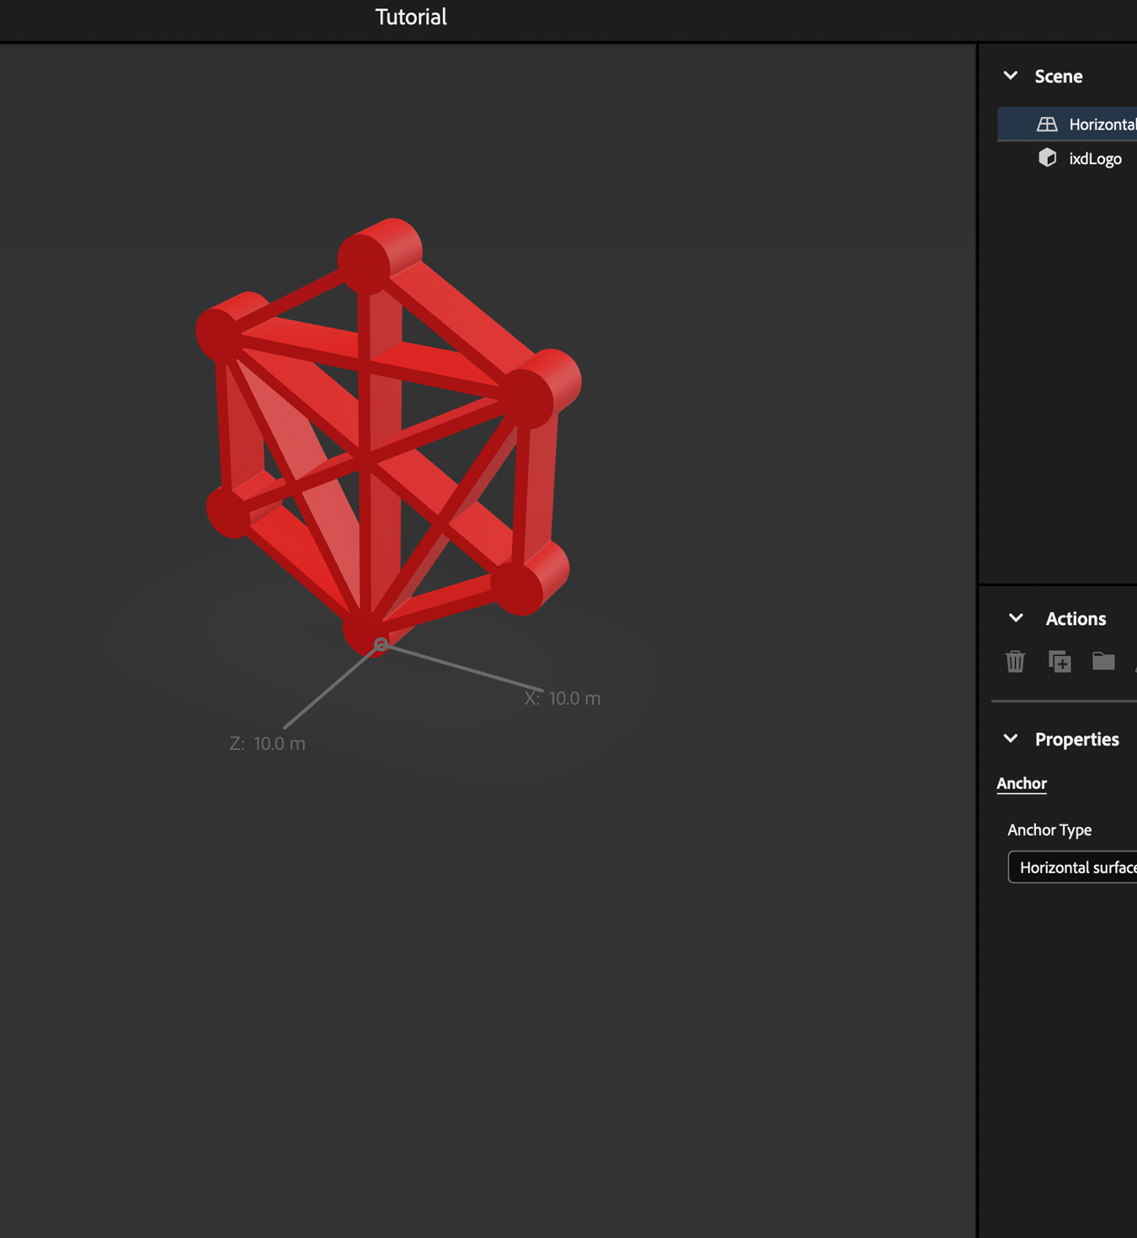Select ixdLogo in the Scene panel
The height and width of the screenshot is (1238, 1137).
click(1095, 157)
